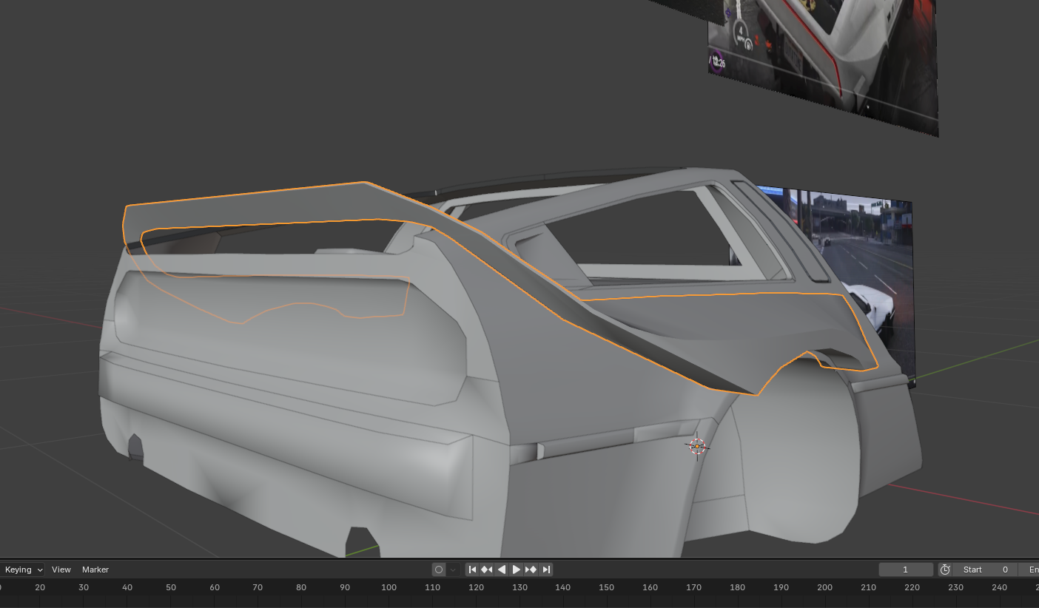Click the Start frame field
This screenshot has height=608, width=1039.
tap(984, 570)
